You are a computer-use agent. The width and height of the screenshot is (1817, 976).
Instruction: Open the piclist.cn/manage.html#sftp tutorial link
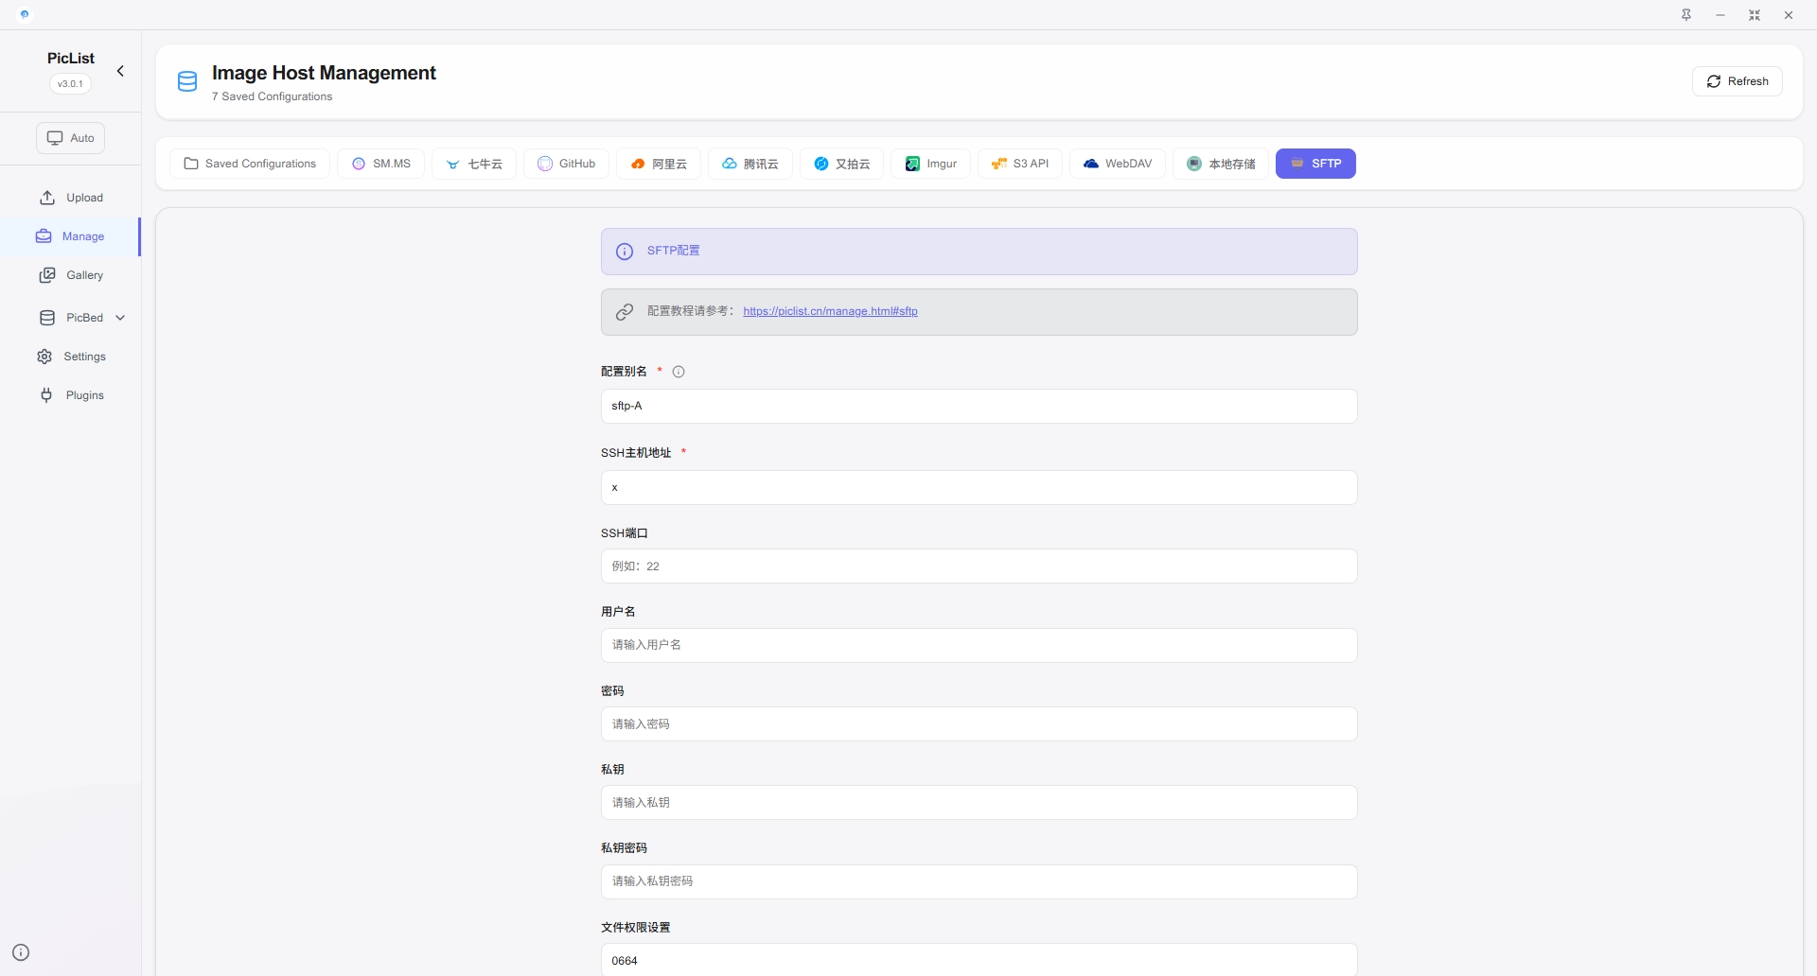click(830, 311)
